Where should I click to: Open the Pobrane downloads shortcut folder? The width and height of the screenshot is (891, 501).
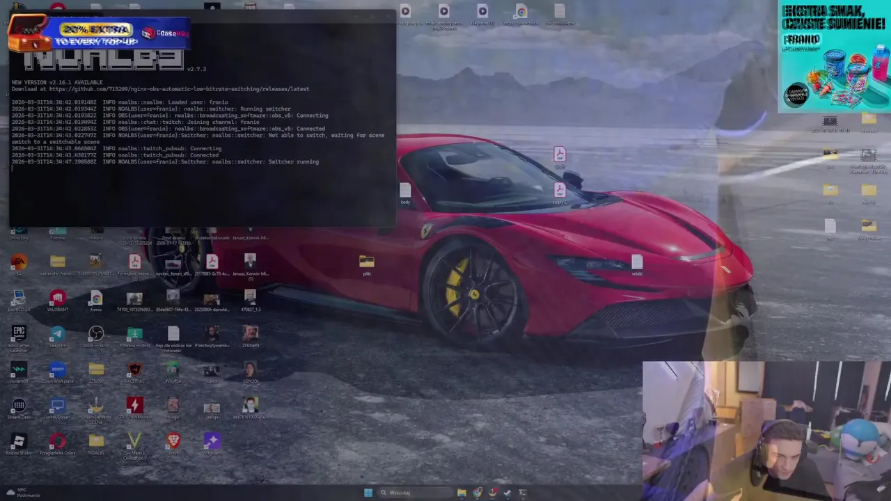click(x=135, y=337)
